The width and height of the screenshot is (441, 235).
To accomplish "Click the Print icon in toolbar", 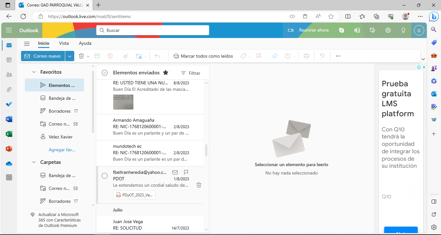I will pos(306,56).
